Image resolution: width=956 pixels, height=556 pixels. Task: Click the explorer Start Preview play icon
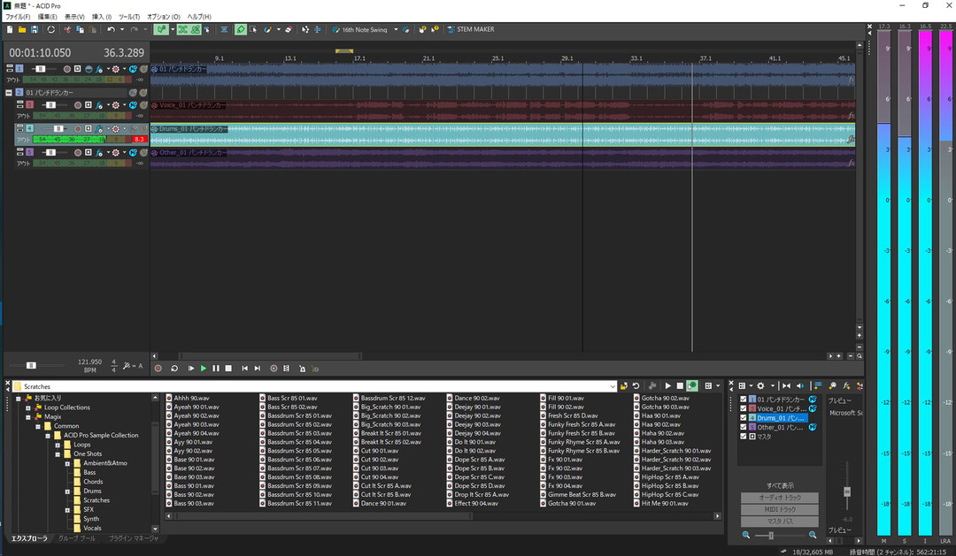pyautogui.click(x=667, y=386)
